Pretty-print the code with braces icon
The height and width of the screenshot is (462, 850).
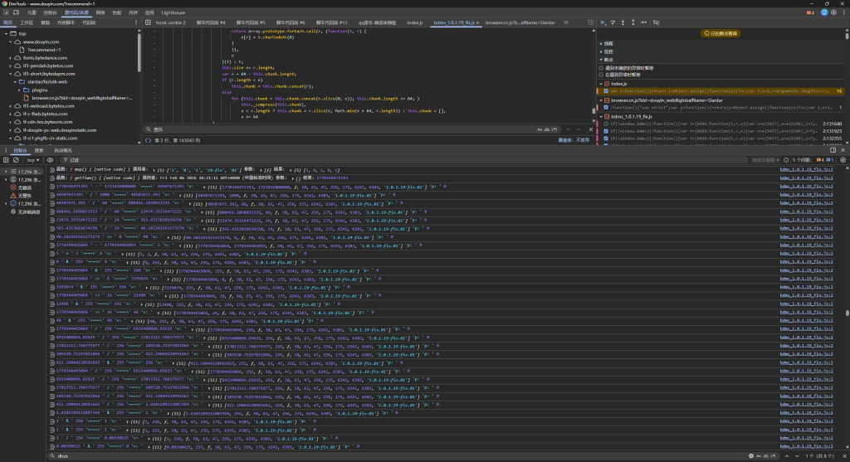(x=146, y=140)
